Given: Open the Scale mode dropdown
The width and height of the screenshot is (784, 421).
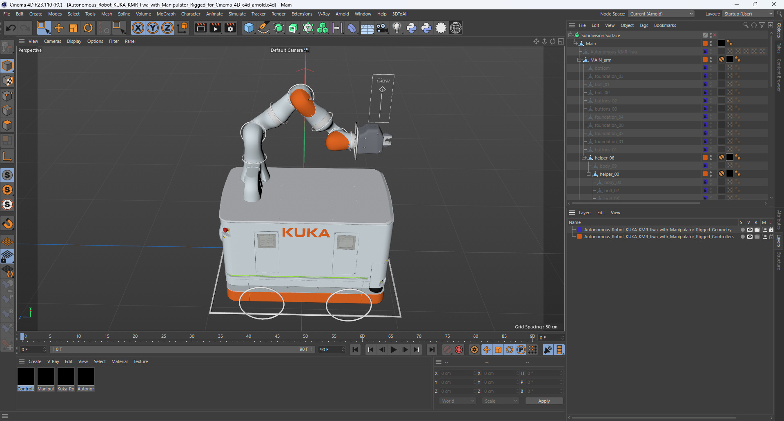Looking at the screenshot, I should (501, 401).
